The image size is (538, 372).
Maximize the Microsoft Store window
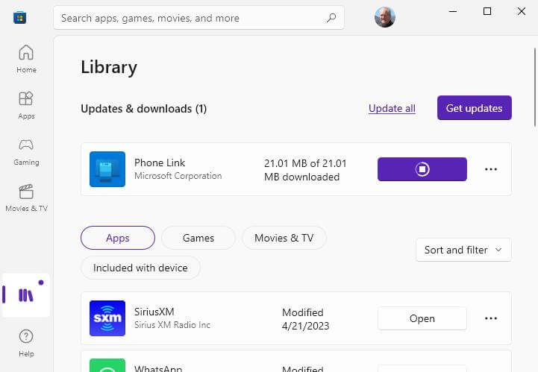pos(487,11)
